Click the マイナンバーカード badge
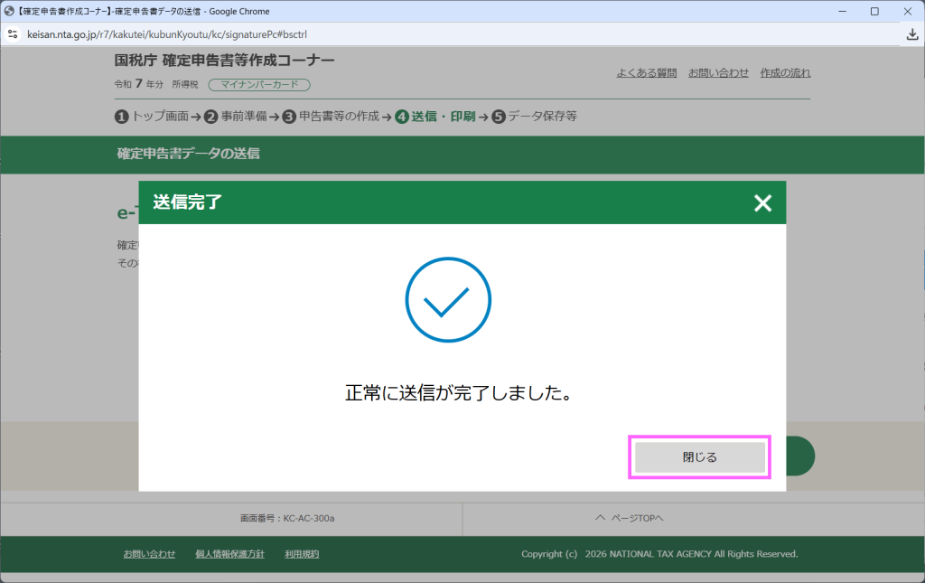This screenshot has width=925, height=583. coord(259,85)
